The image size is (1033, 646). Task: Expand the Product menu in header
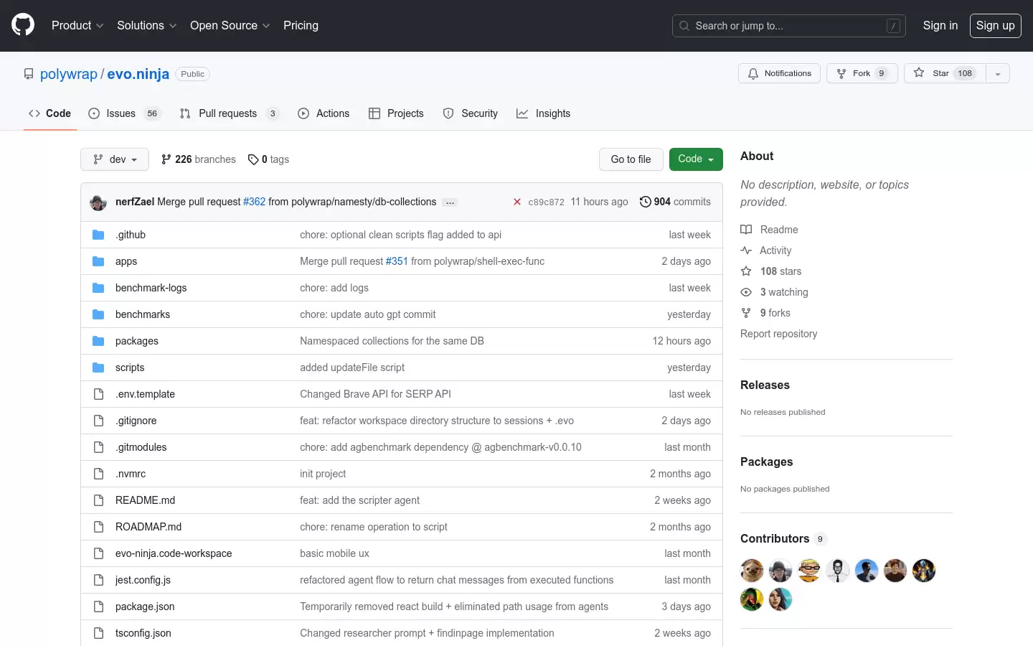click(x=77, y=25)
